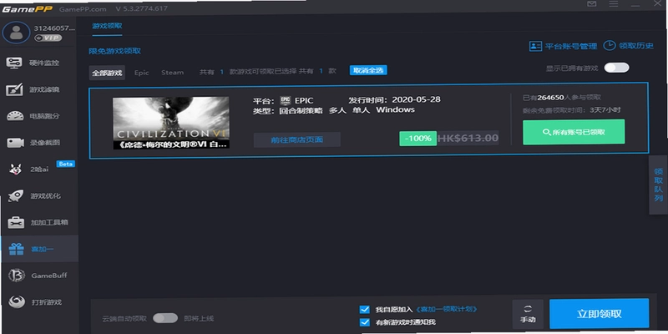Click the 前往商店页面 button
This screenshot has width=668, height=334.
tap(297, 139)
